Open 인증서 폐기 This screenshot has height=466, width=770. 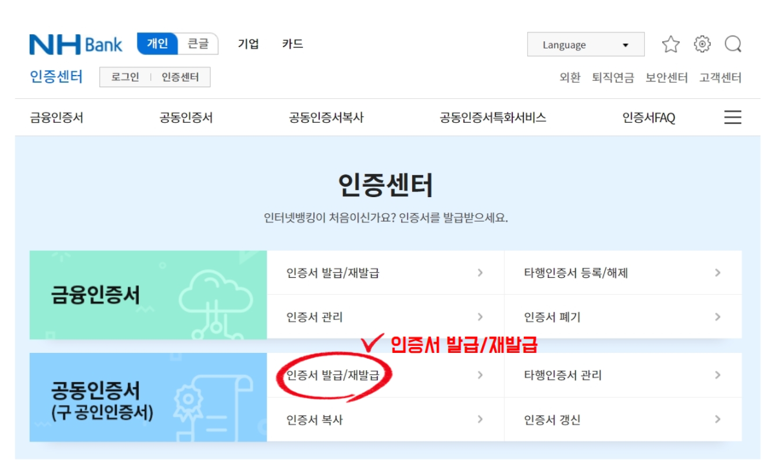623,317
